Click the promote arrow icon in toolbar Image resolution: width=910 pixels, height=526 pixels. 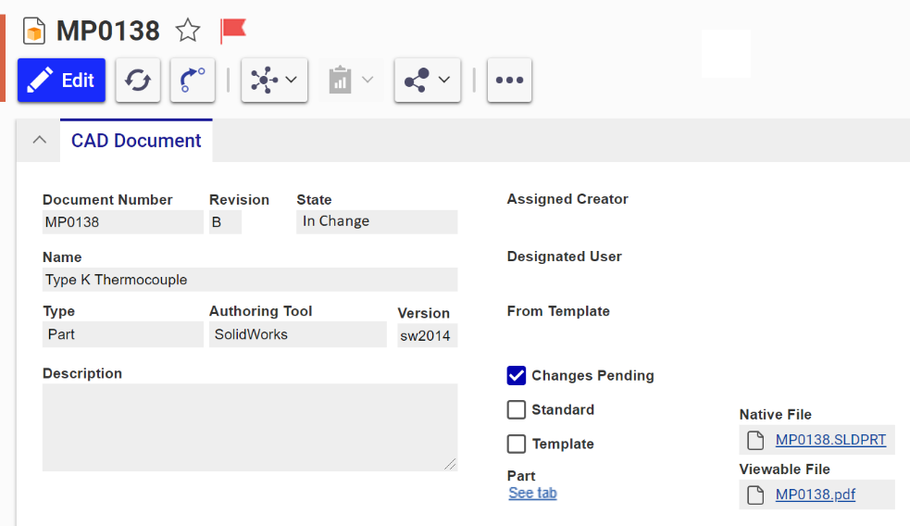tap(193, 81)
